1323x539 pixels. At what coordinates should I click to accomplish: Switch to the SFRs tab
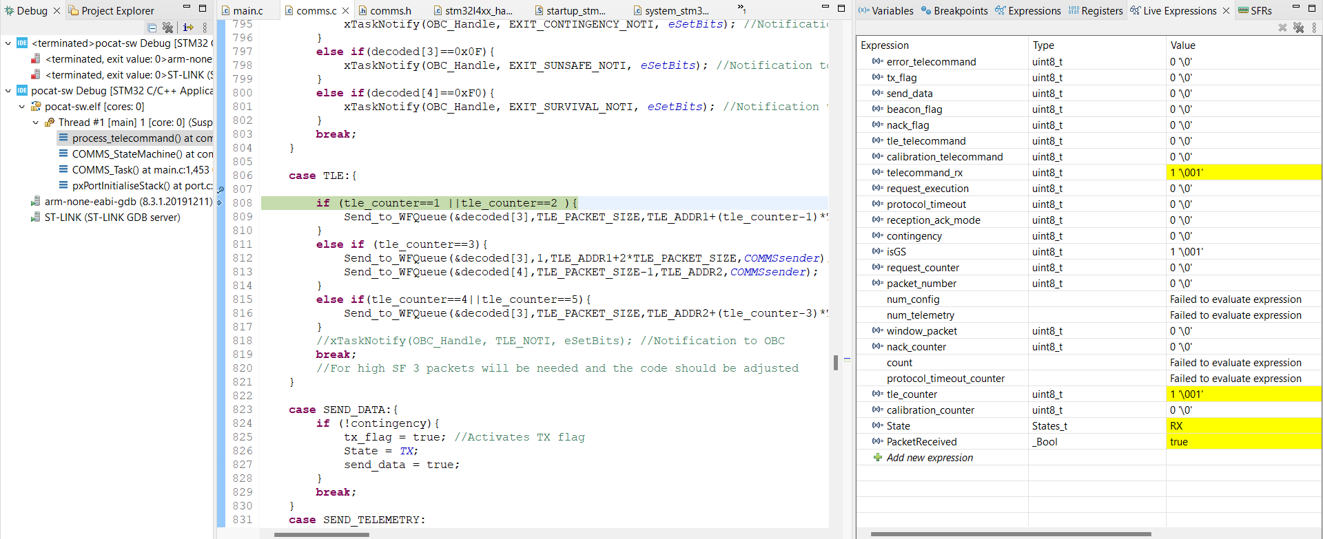tap(1255, 10)
